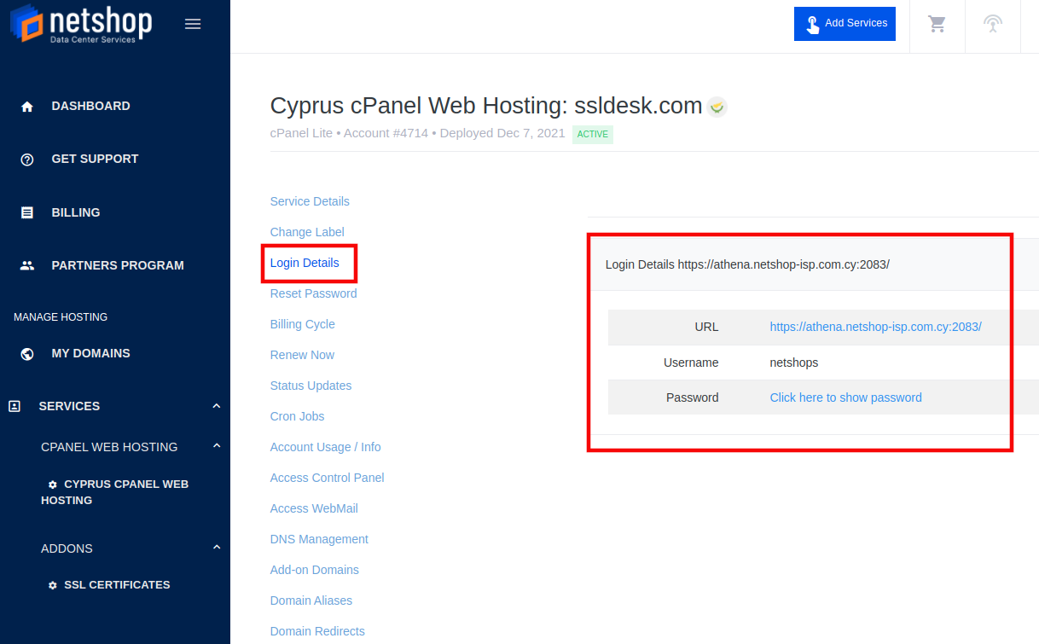This screenshot has height=644, width=1039.
Task: Click the Billing document icon
Action: pyautogui.click(x=27, y=212)
